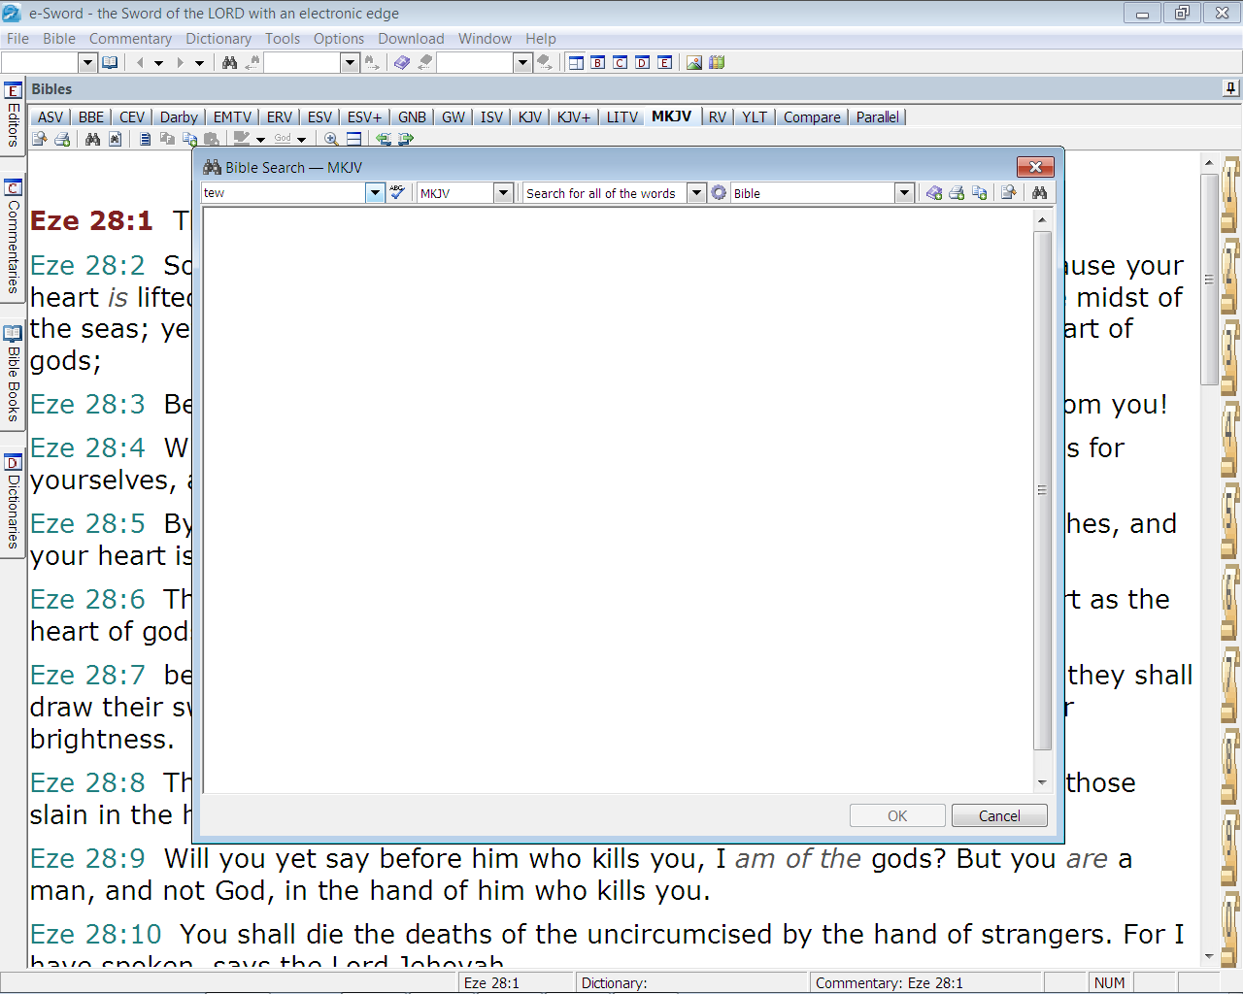
Task: Click the B (Bible) pane icon
Action: click(598, 62)
